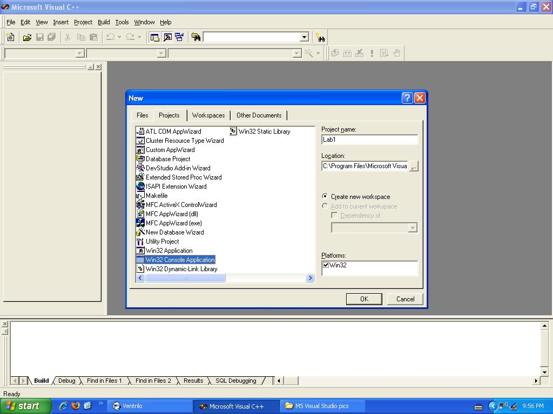Open the Windows Start menu
The width and height of the screenshot is (553, 414).
(25, 406)
